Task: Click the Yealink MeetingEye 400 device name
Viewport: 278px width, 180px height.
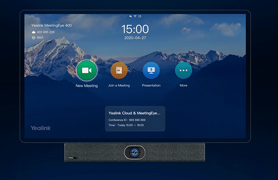Action: click(52, 26)
